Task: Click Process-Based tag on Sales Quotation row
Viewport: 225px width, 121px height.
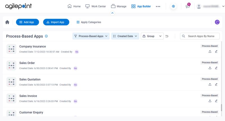Action: pos(210,79)
